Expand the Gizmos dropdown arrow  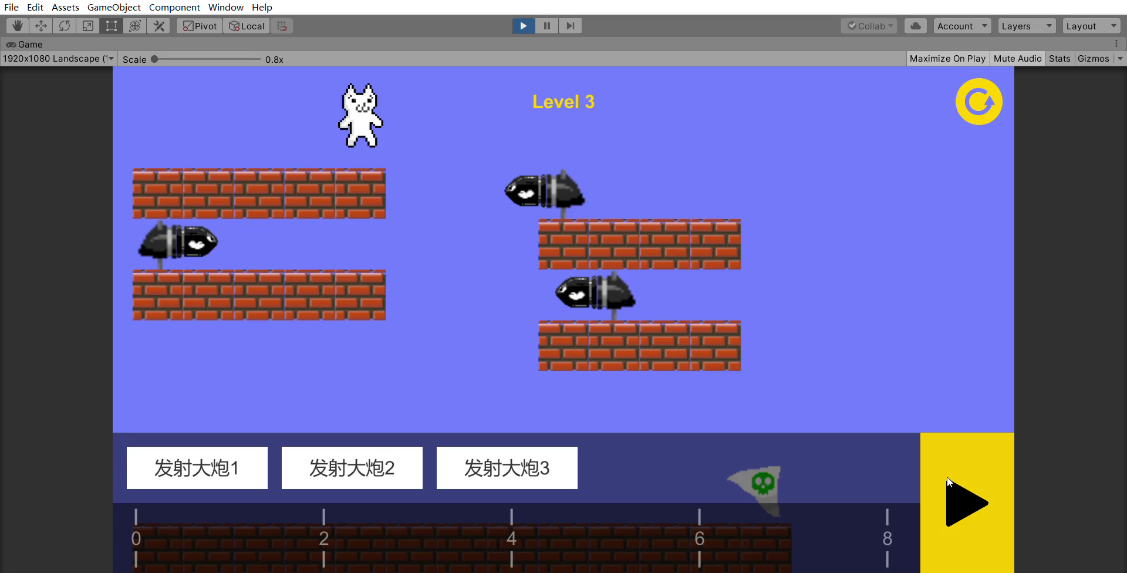click(x=1120, y=59)
